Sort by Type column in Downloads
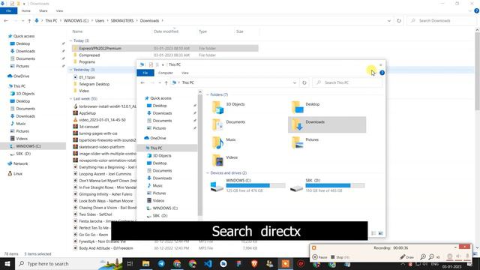Screen dimensions: 480x270 click(202, 31)
